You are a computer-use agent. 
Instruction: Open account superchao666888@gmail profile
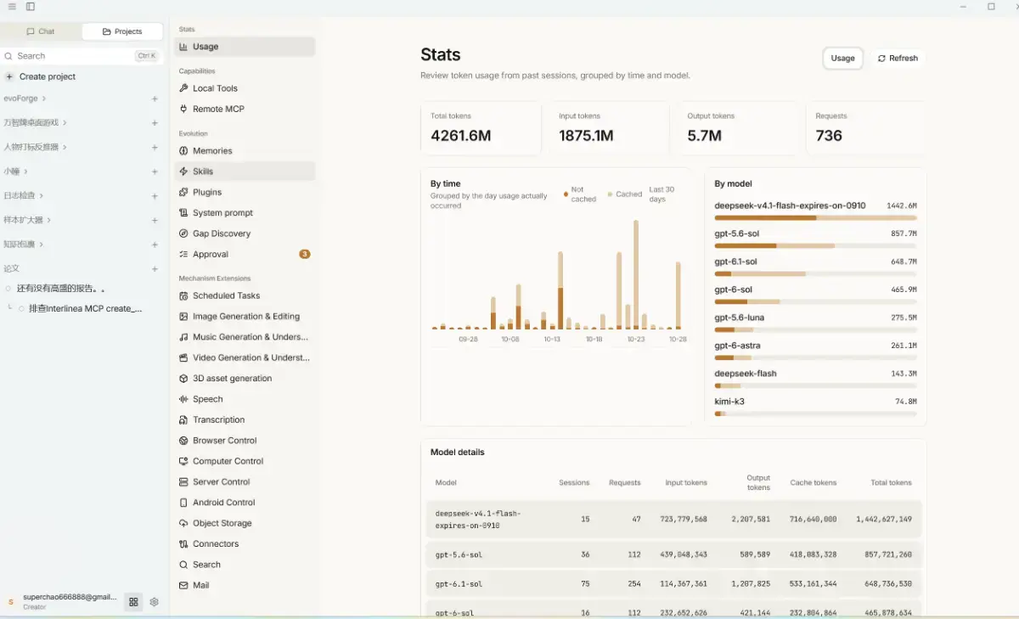(61, 601)
